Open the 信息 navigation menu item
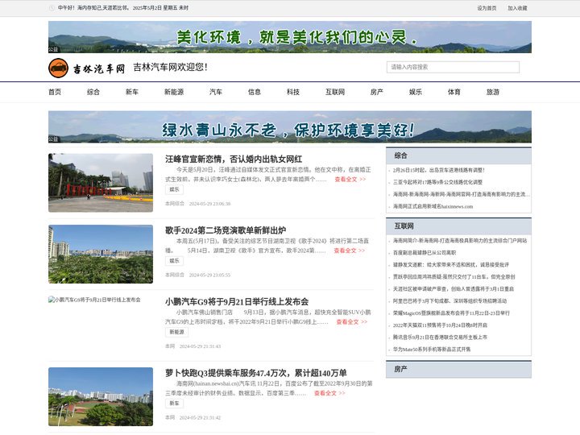Viewport: 580px width, 435px height. (255, 92)
